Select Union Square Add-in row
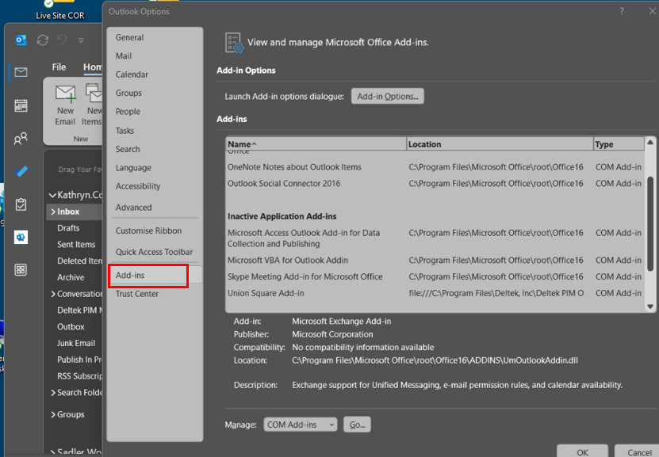659x457 pixels. pos(435,293)
